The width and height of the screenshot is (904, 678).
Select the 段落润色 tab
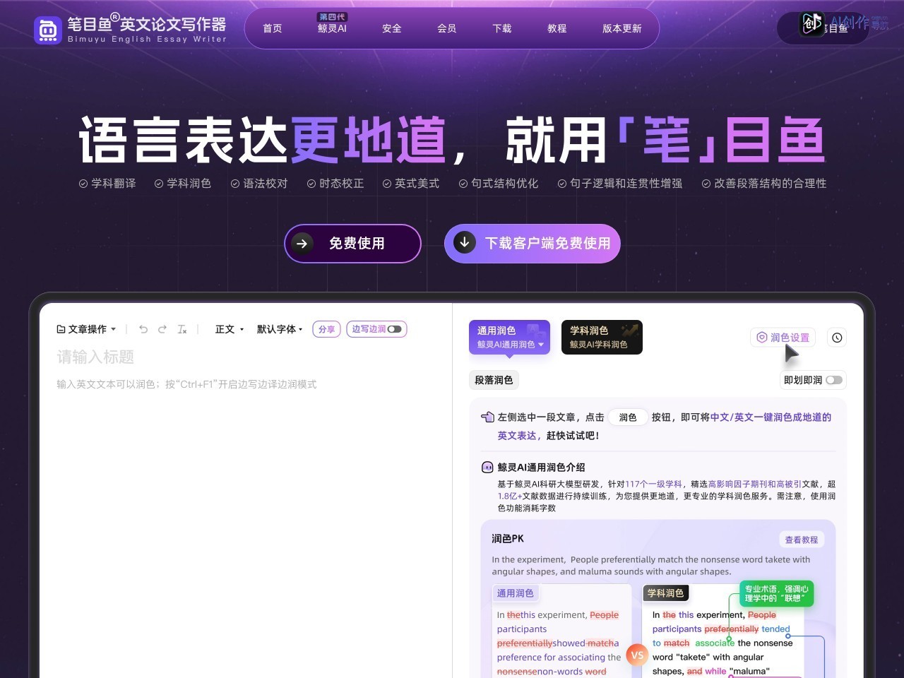(494, 380)
